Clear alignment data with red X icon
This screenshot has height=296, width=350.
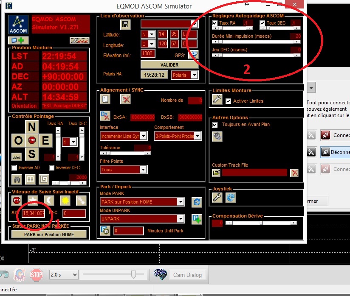[126, 99]
